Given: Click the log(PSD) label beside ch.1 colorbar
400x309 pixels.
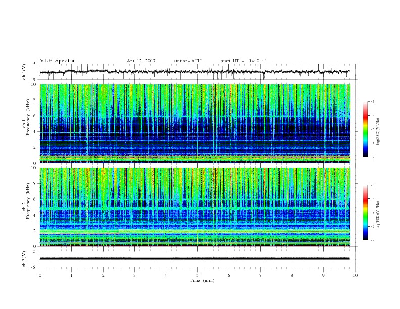Looking at the screenshot, I should [378, 132].
